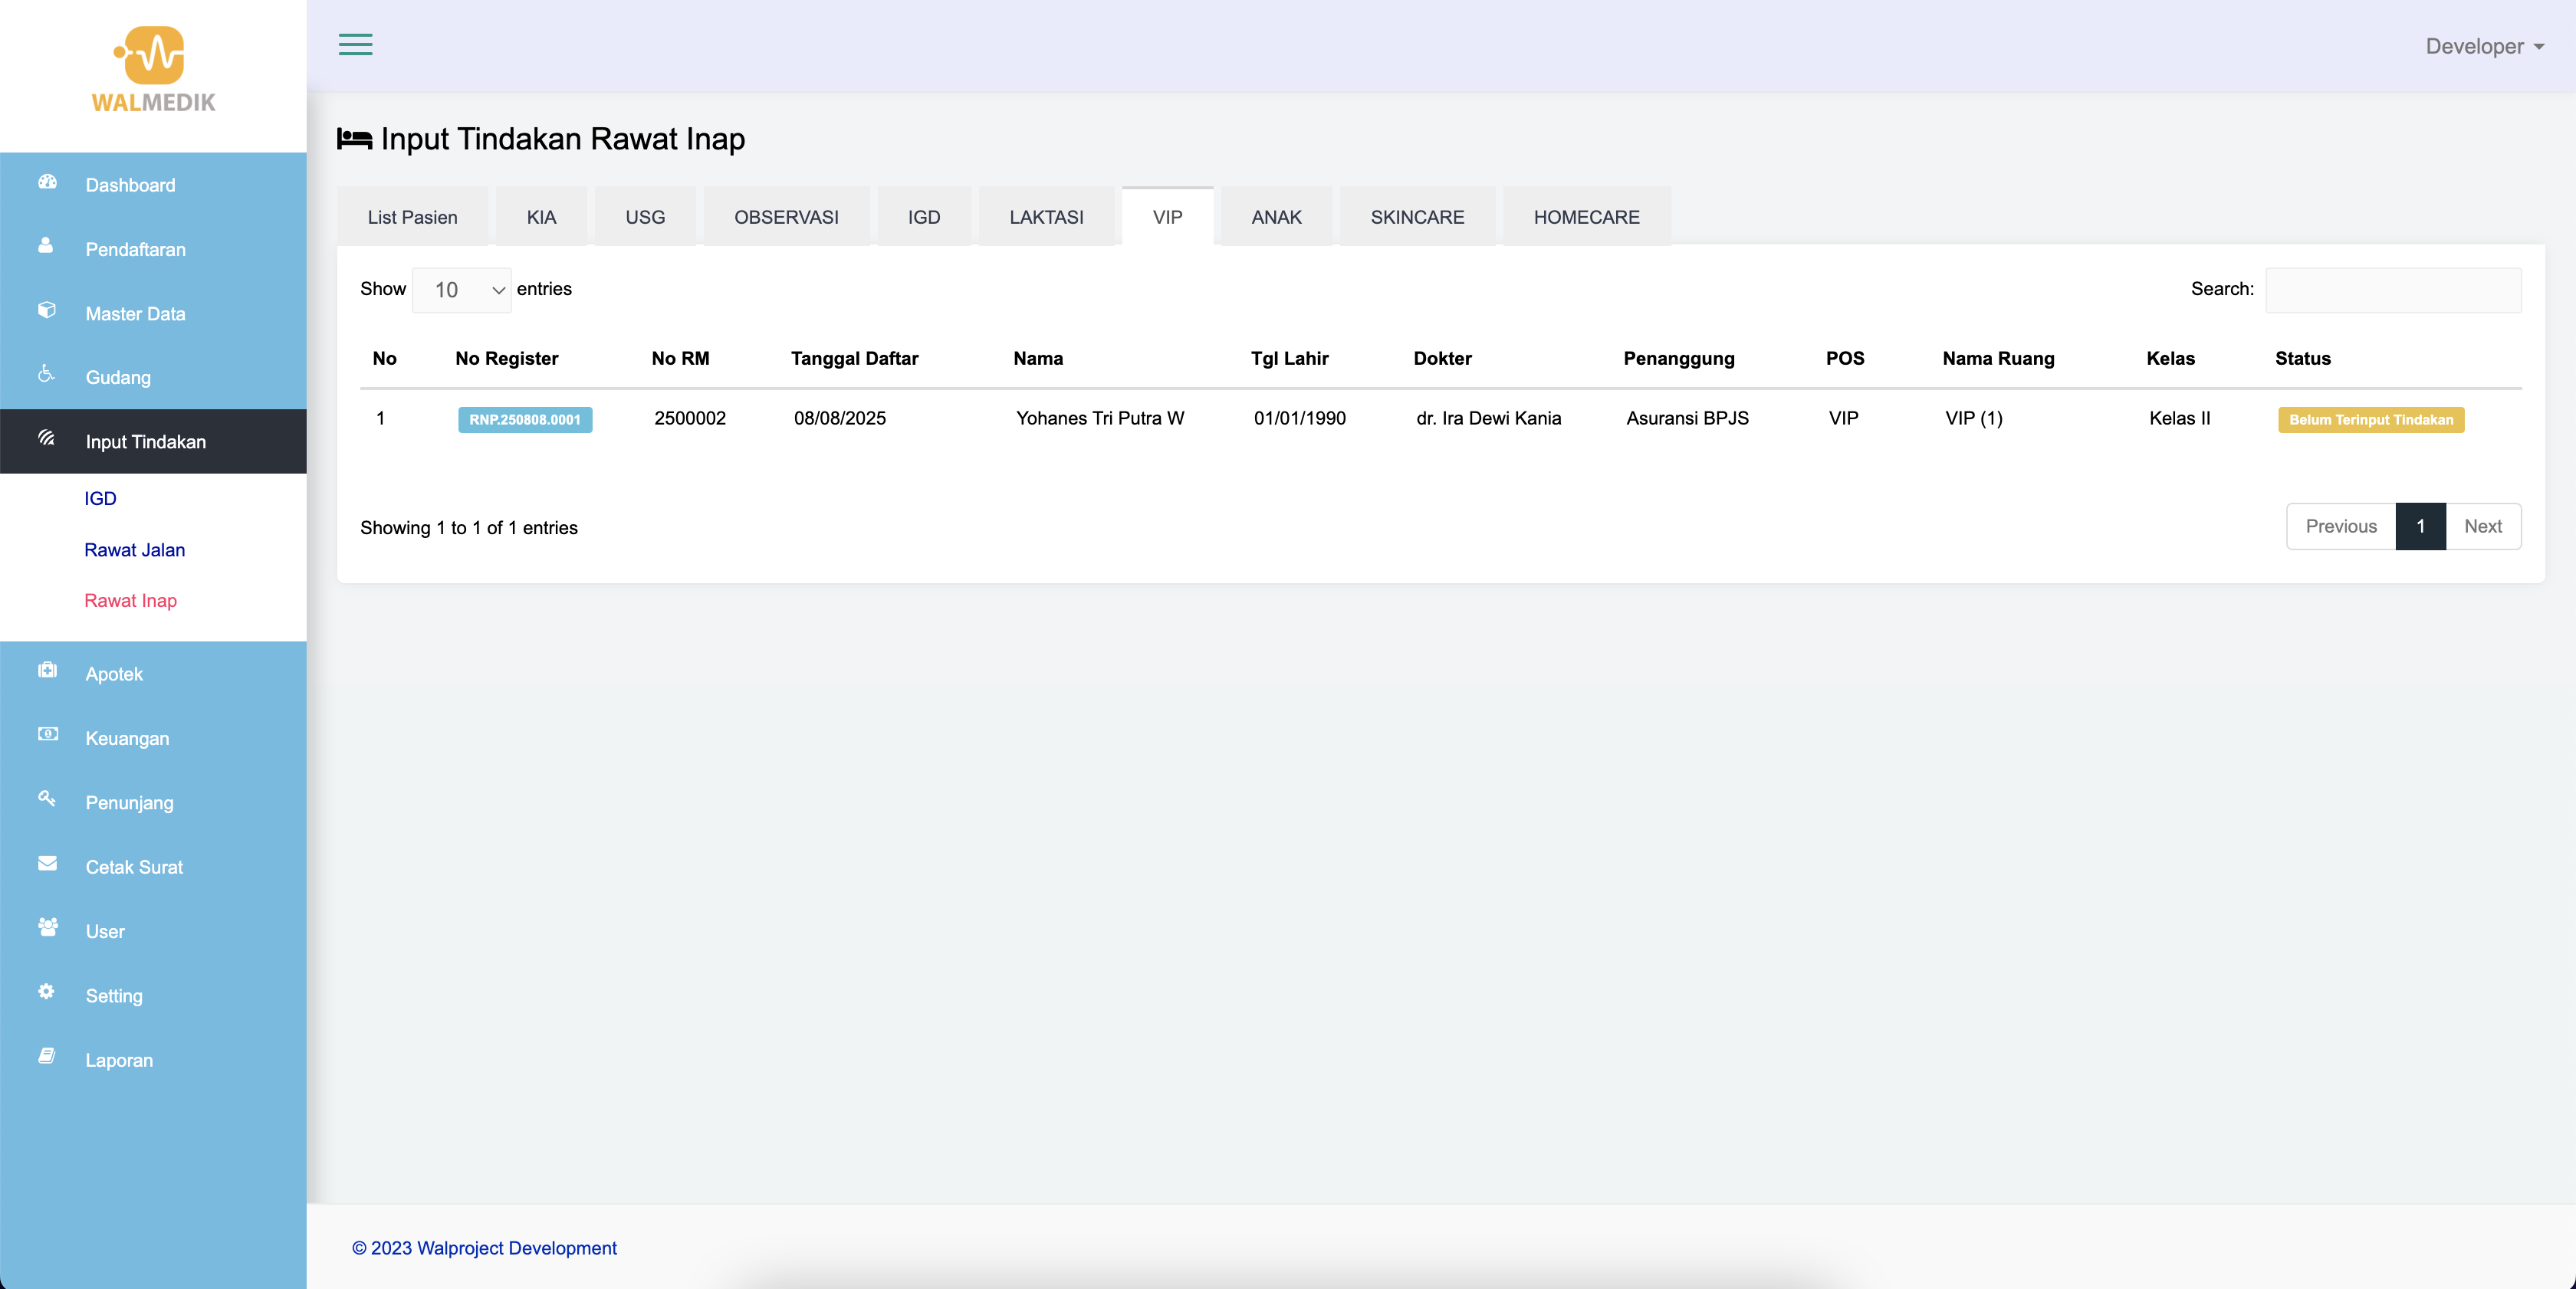
Task: Click the Cetak Surat envelope icon
Action: pyautogui.click(x=47, y=864)
